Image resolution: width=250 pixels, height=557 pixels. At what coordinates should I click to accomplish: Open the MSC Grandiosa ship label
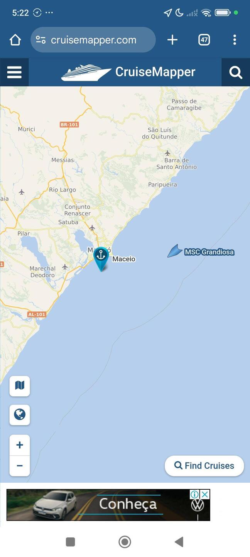pyautogui.click(x=209, y=252)
